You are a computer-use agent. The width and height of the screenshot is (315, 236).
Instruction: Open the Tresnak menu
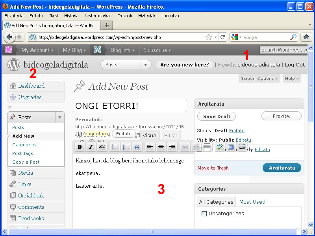click(125, 16)
